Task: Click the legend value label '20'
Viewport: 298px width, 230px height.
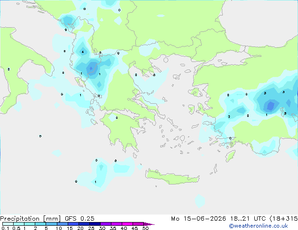Action: point(80,228)
